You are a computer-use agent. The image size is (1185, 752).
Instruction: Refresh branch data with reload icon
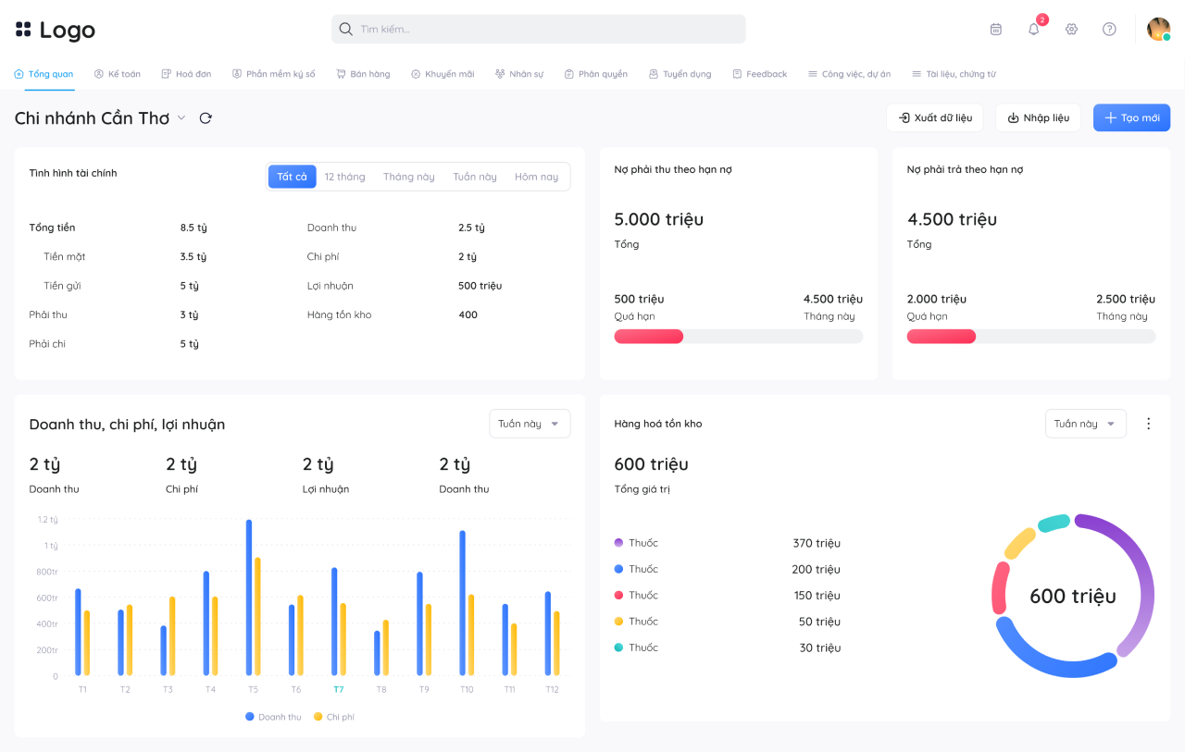tap(206, 118)
